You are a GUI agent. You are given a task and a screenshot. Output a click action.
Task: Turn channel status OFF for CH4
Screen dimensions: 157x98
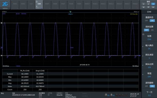[146, 21]
